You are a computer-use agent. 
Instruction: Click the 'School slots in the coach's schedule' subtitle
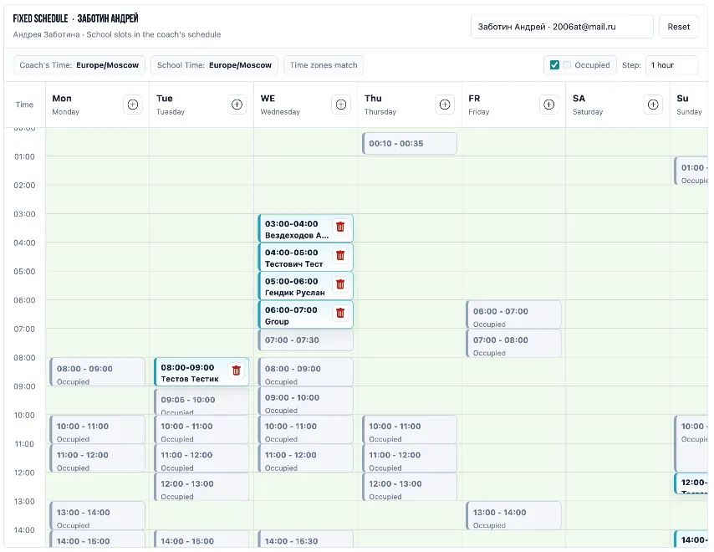tap(154, 34)
